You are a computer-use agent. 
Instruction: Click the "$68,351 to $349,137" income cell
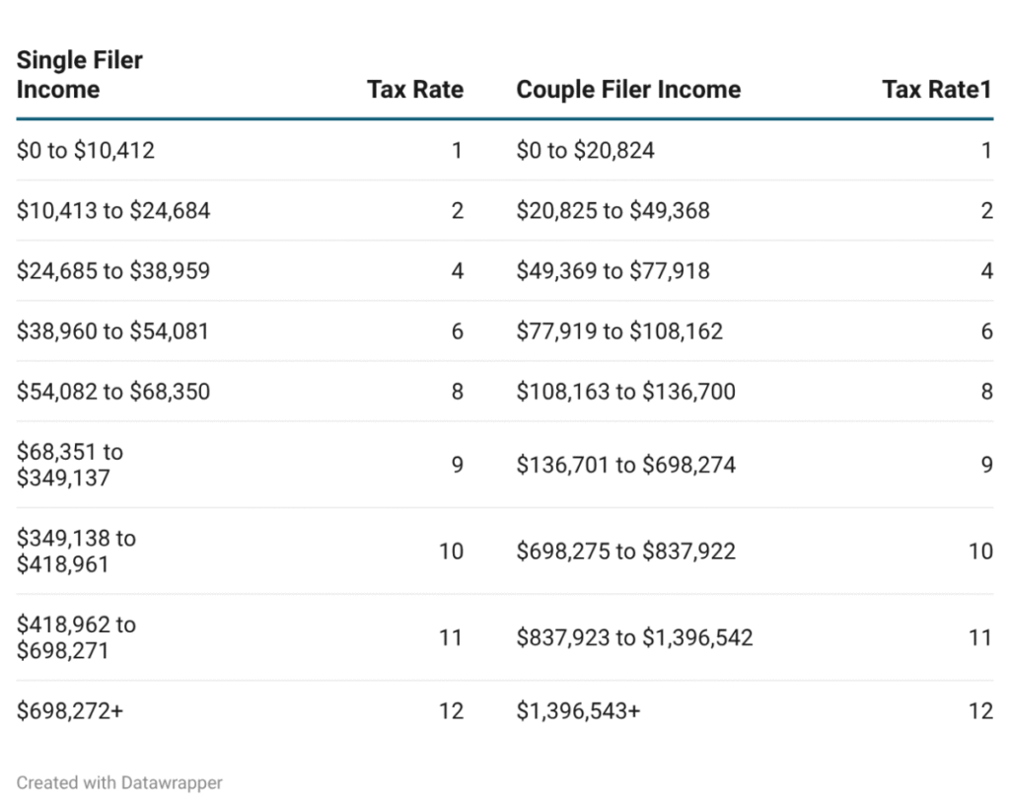tap(70, 465)
